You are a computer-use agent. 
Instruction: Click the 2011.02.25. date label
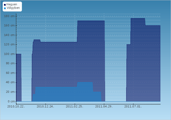point(75,106)
